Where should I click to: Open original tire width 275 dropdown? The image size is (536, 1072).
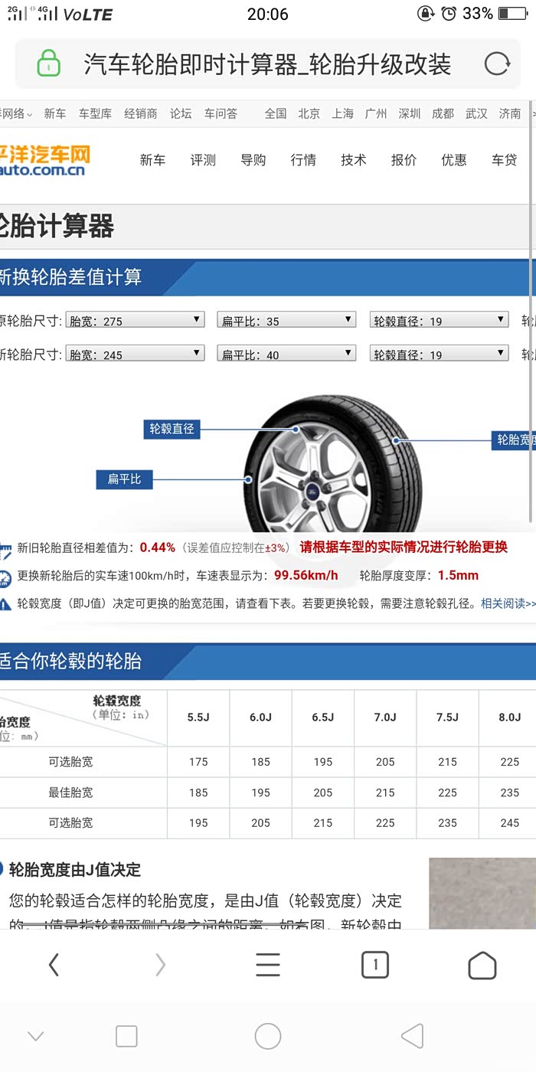point(135,320)
